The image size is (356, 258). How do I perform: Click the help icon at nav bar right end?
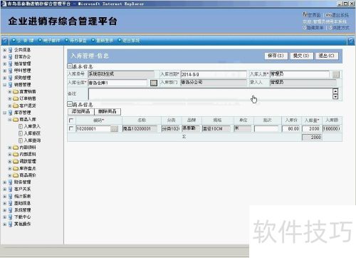[351, 41]
